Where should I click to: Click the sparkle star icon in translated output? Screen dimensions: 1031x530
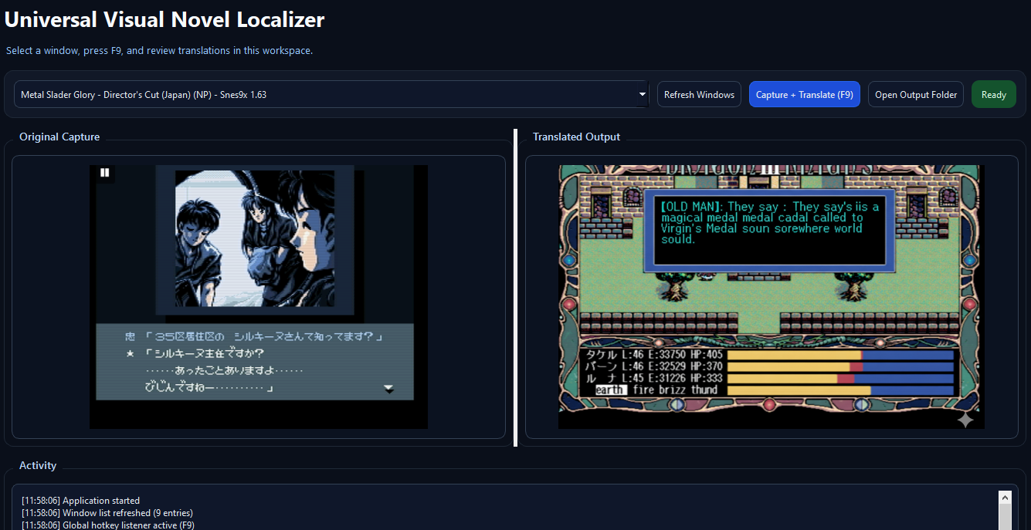tap(965, 419)
